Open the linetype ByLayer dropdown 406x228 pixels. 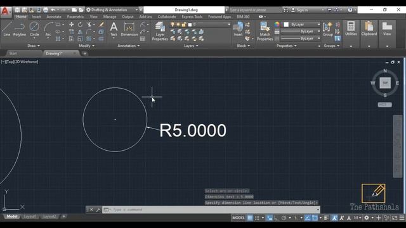pyautogui.click(x=300, y=39)
